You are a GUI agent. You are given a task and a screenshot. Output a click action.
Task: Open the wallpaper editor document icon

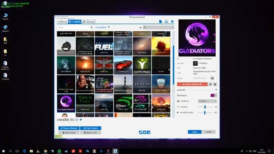[161, 21]
